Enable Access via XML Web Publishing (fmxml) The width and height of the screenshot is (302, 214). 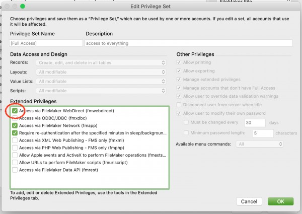pos(15,140)
